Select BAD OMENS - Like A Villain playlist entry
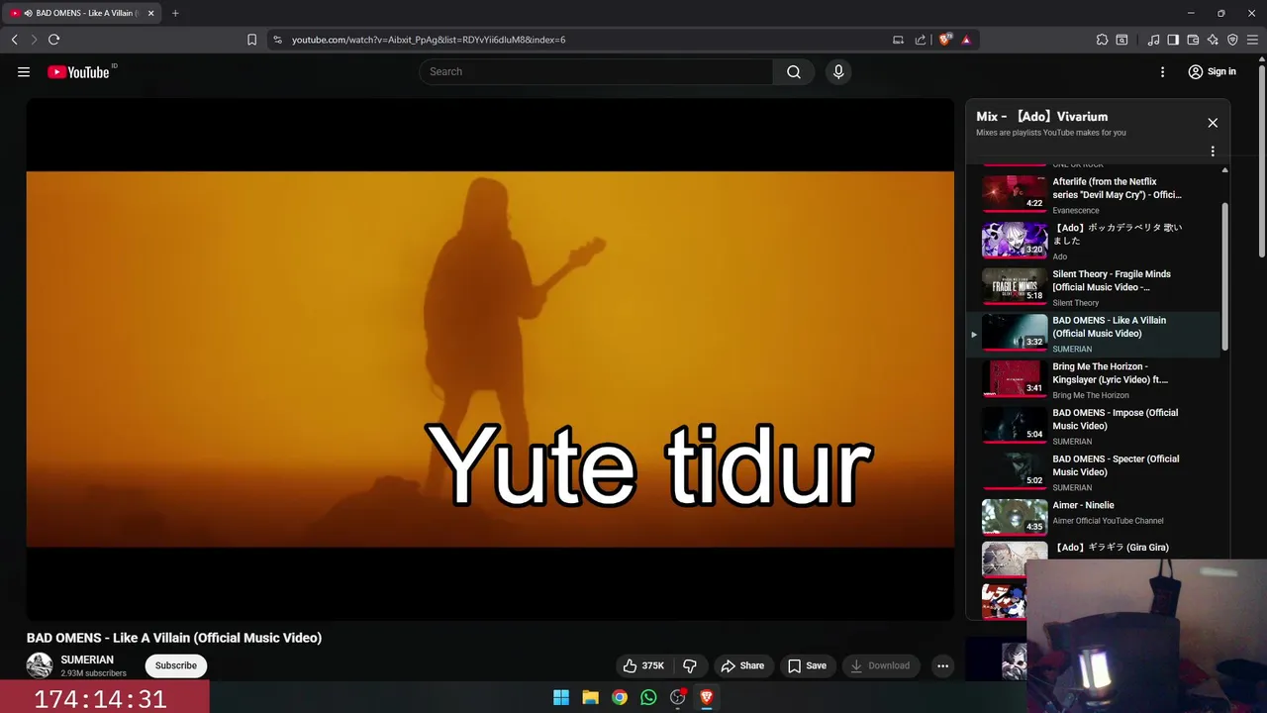This screenshot has width=1267, height=713. pyautogui.click(x=1094, y=334)
